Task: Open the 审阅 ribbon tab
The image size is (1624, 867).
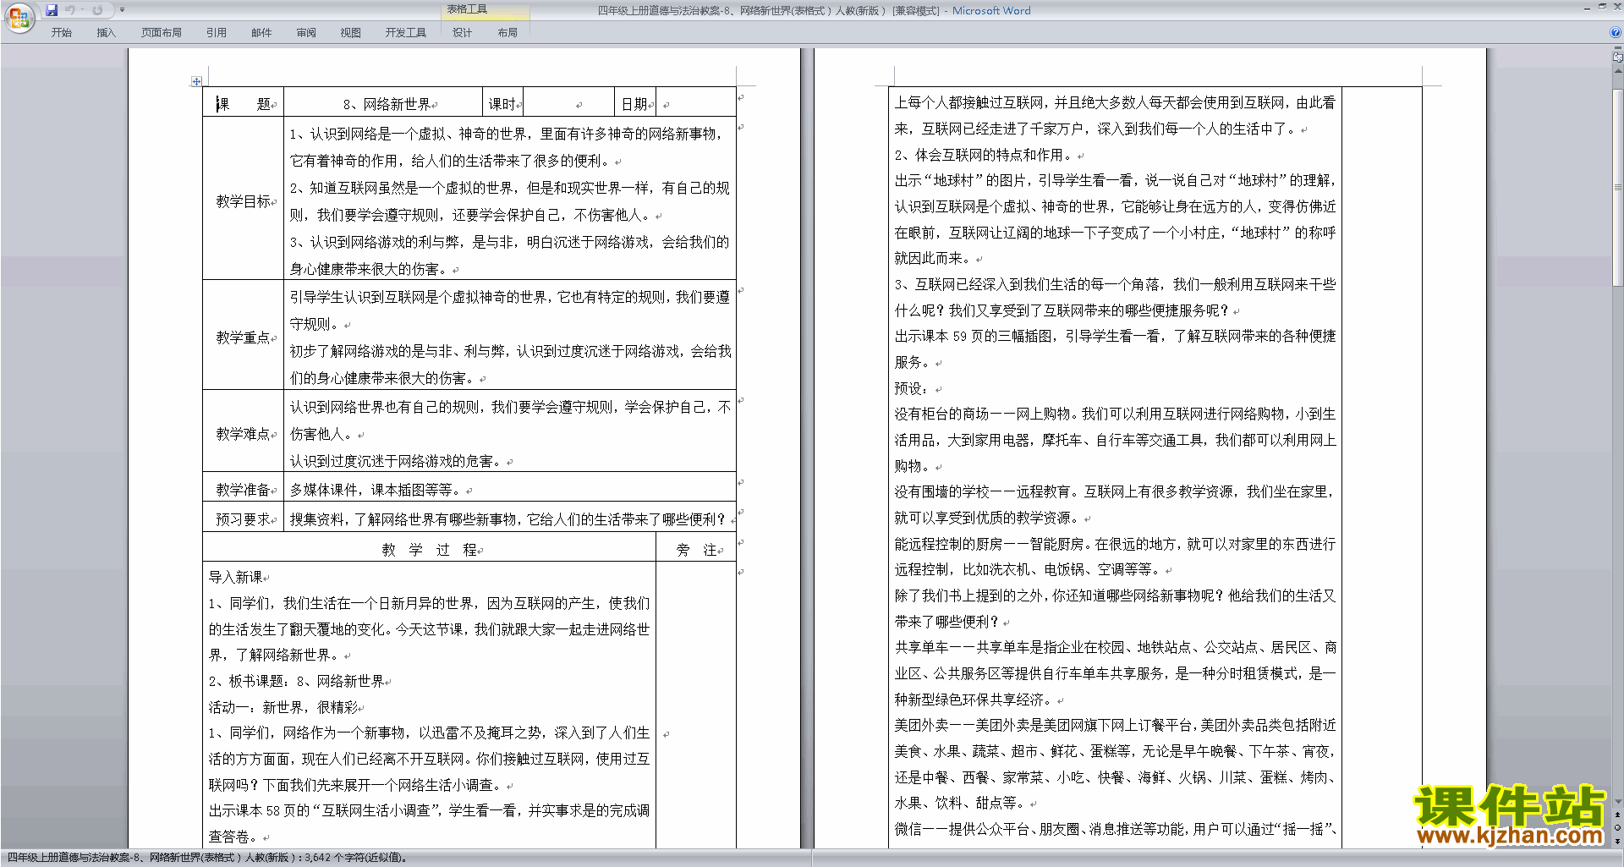Action: pos(306,32)
